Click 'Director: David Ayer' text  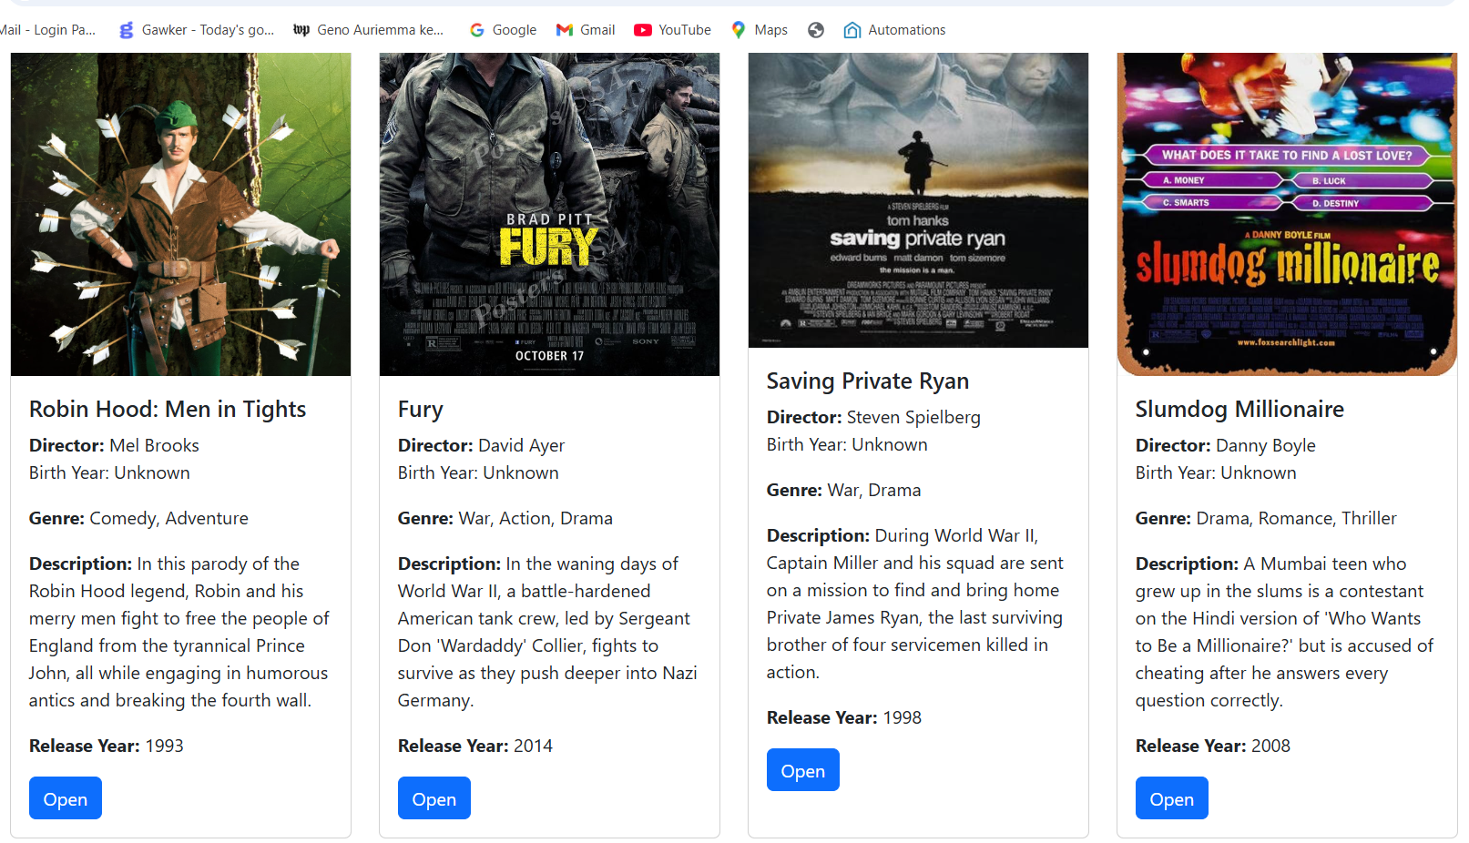[481, 445]
